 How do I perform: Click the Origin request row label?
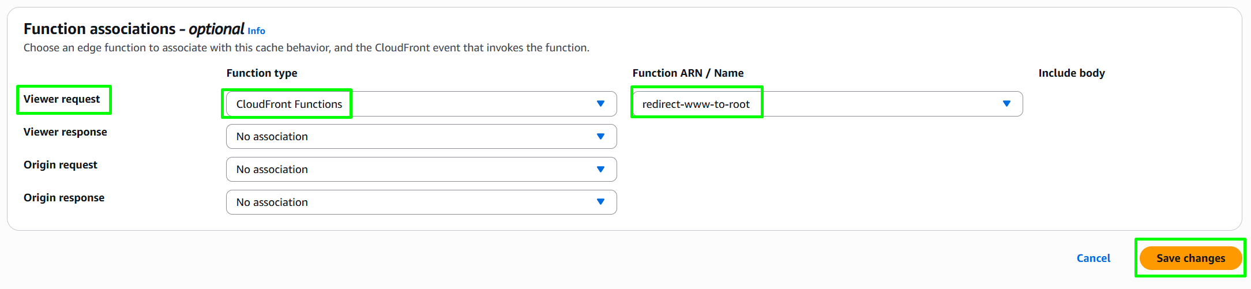pyautogui.click(x=61, y=165)
